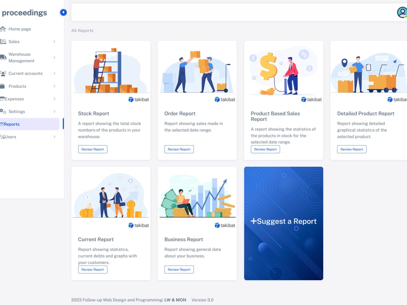Viewport: 407px width, 305px height.
Task: Click the All Reports breadcrumb text
Action: [82, 30]
